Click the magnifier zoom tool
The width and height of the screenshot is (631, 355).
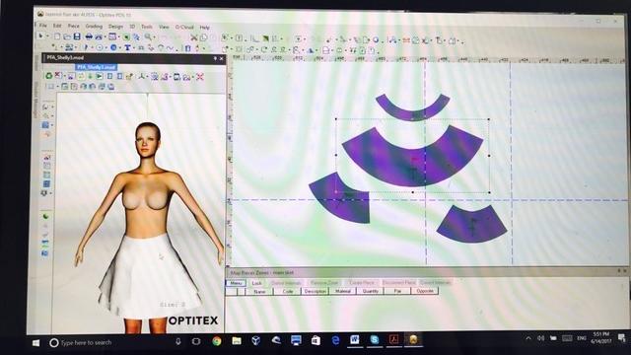(x=148, y=37)
